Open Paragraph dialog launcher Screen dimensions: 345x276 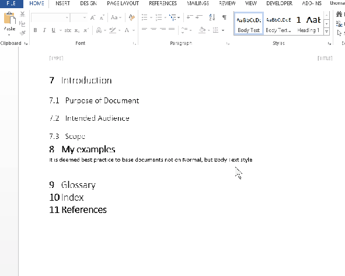[228, 44]
